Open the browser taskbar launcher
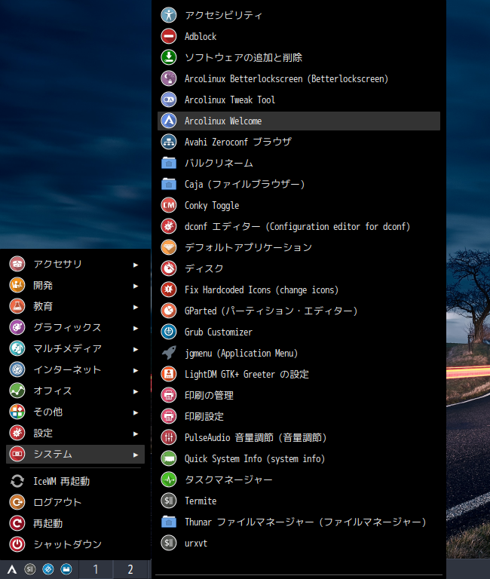The height and width of the screenshot is (579, 490). click(x=48, y=569)
